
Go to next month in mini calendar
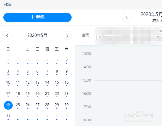tap(67, 36)
